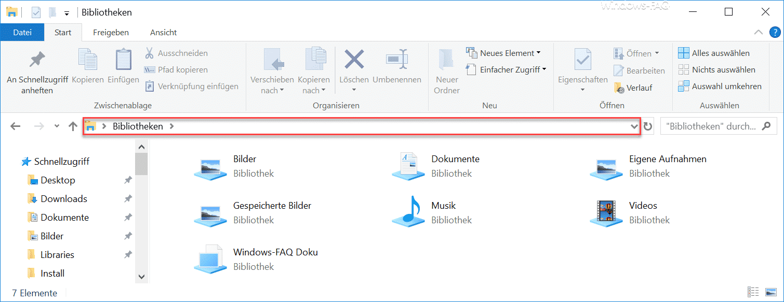Screen dimensions: 784x302
Task: Click the navigation pane scroll up arrow
Action: (141, 147)
